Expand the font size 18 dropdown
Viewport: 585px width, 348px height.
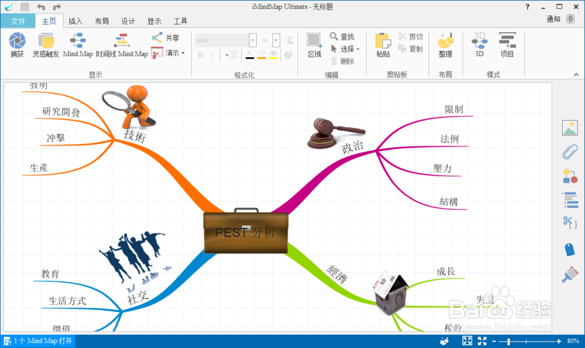276,40
